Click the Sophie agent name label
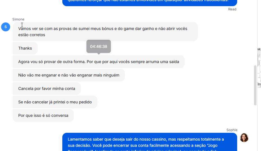The width and height of the screenshot is (261, 151). coord(232,130)
